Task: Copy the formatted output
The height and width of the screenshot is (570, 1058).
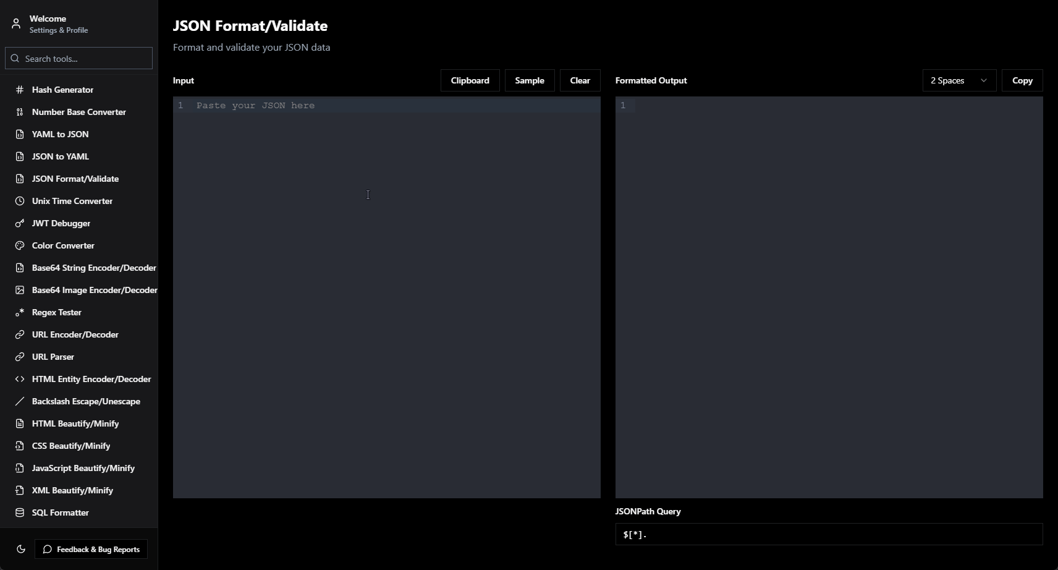Action: pos(1022,80)
